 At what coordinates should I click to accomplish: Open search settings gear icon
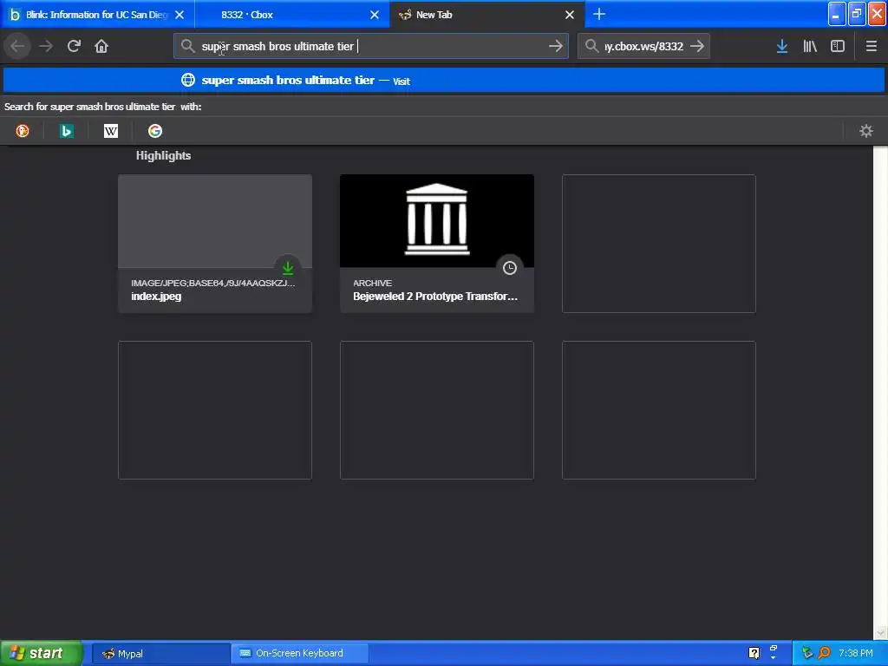[866, 131]
